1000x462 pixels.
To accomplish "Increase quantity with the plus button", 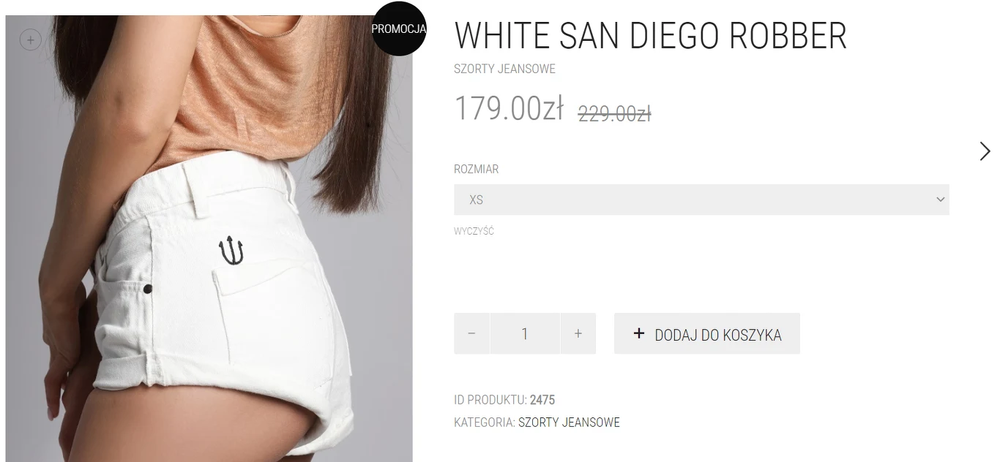I will pyautogui.click(x=578, y=333).
